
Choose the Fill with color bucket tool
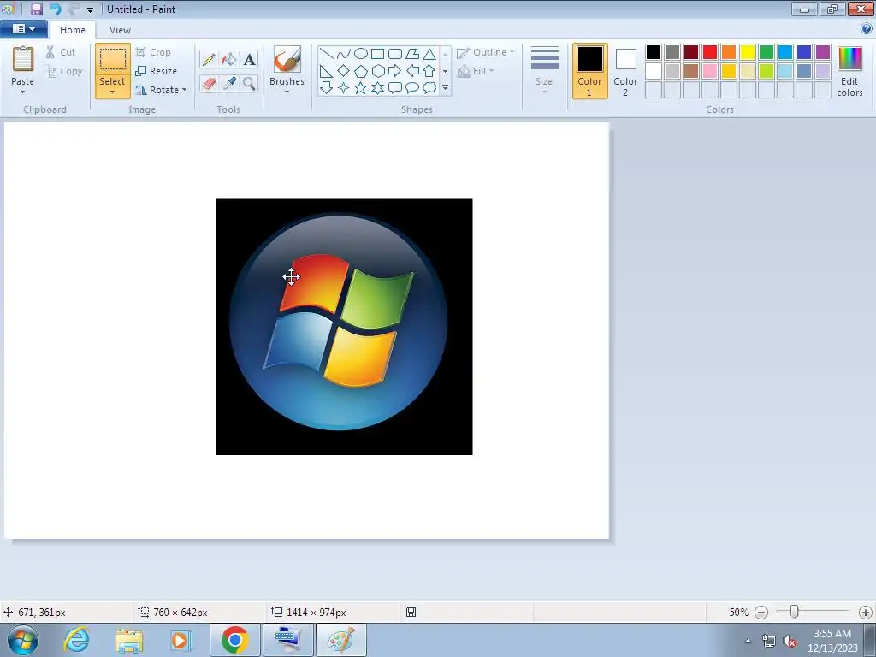[x=229, y=59]
